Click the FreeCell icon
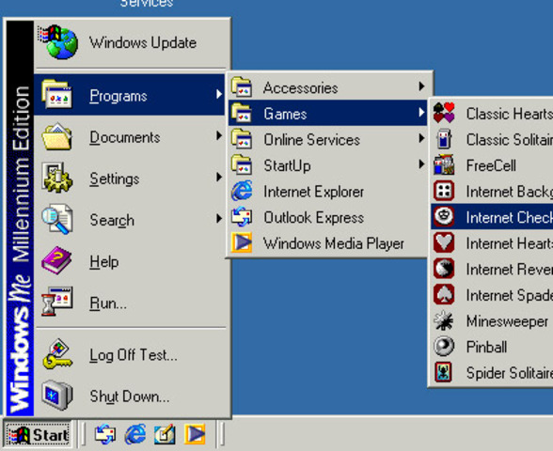The image size is (553, 451). coord(444,165)
